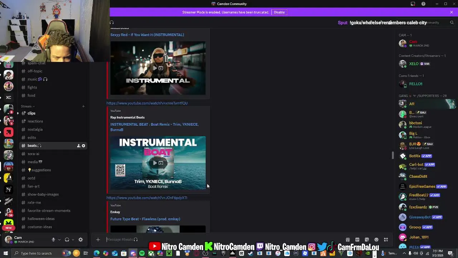Open Sexyy Red If You Want It title link
Viewport: 458px width, 258px height.
coord(147,35)
